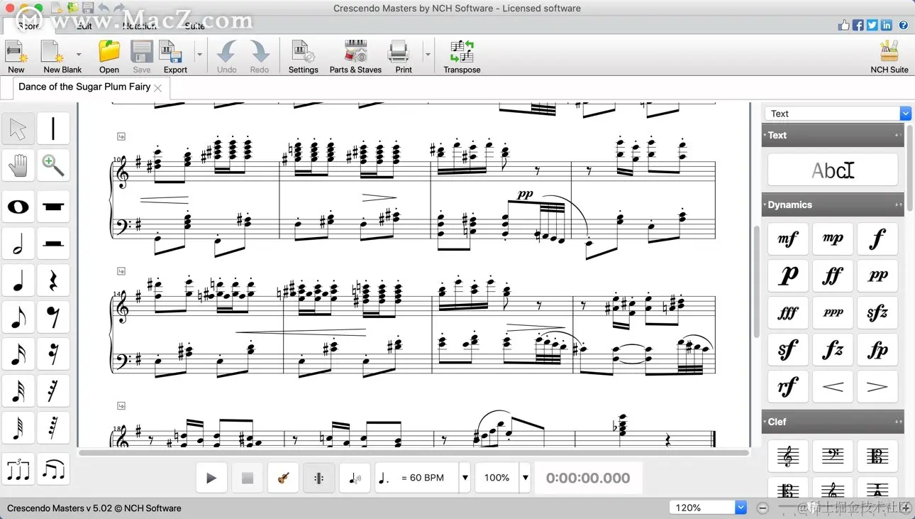Choose the treble clef
This screenshot has width=915, height=519.
[x=788, y=457]
